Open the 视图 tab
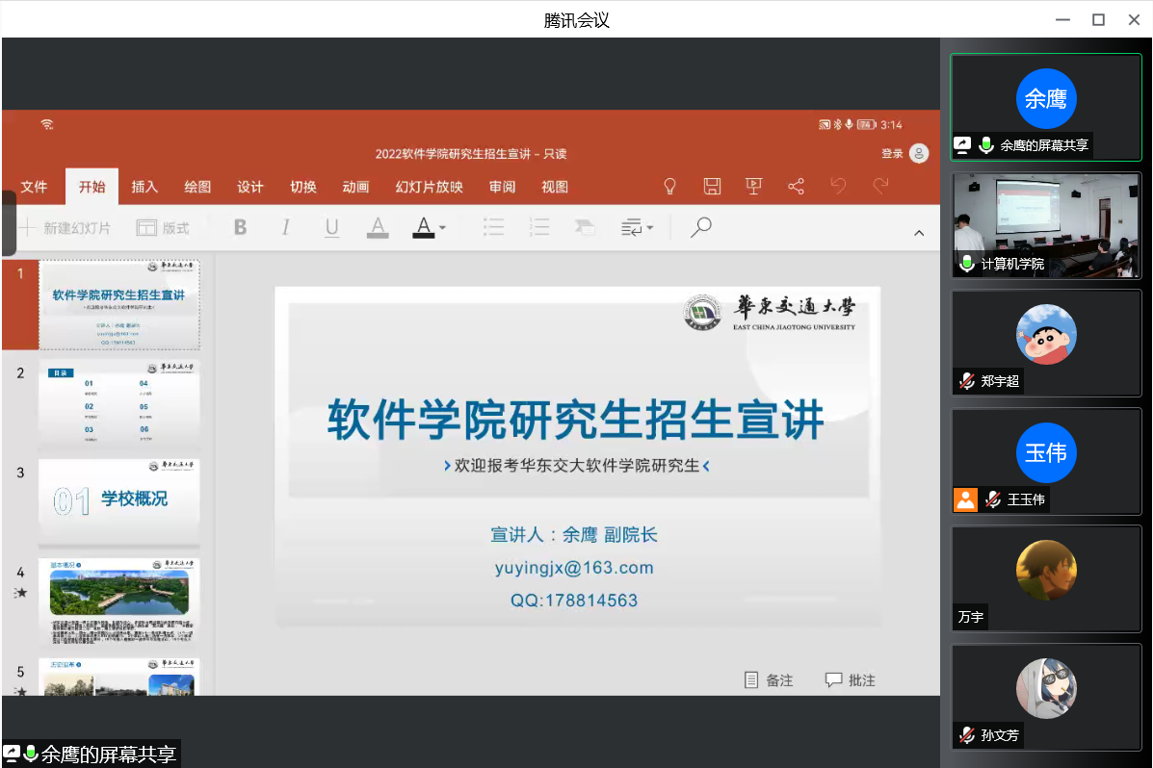The image size is (1153, 768). coord(555,187)
